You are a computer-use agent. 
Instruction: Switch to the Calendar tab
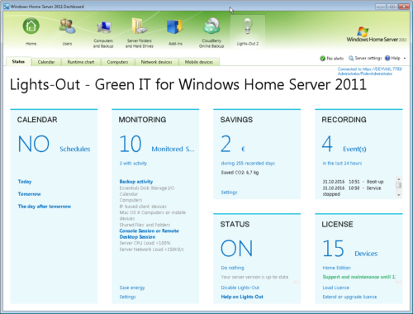click(x=46, y=62)
